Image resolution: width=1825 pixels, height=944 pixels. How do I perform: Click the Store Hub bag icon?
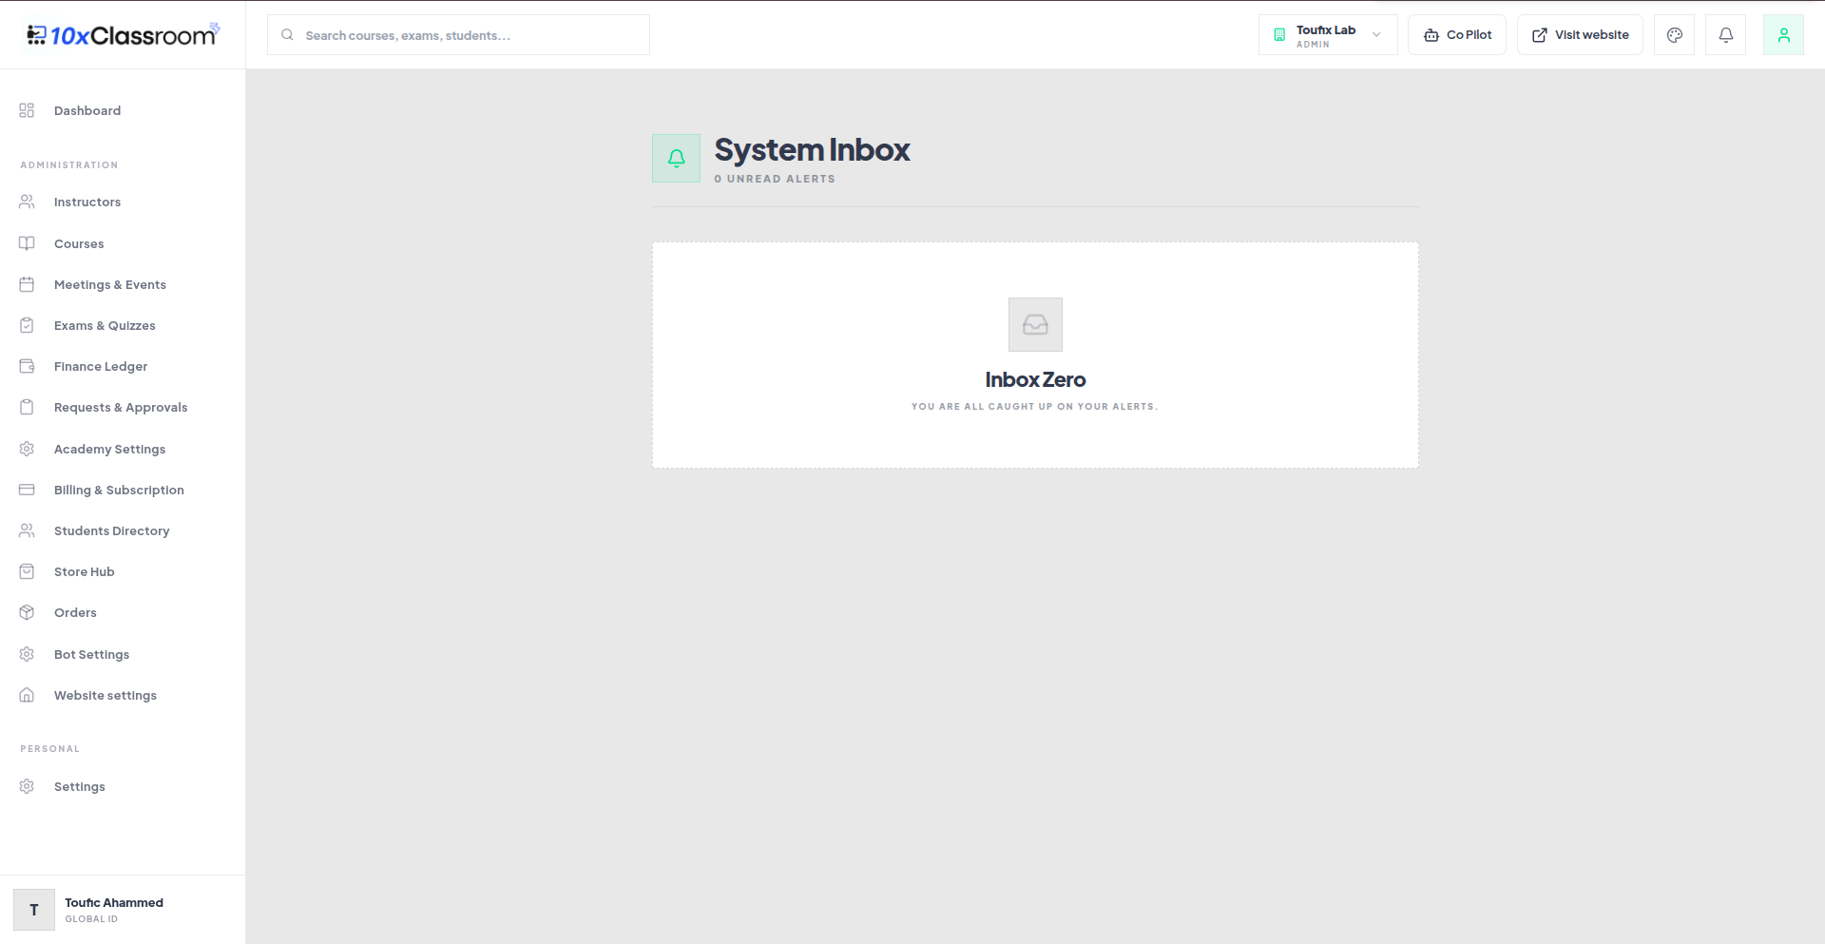[x=27, y=571]
